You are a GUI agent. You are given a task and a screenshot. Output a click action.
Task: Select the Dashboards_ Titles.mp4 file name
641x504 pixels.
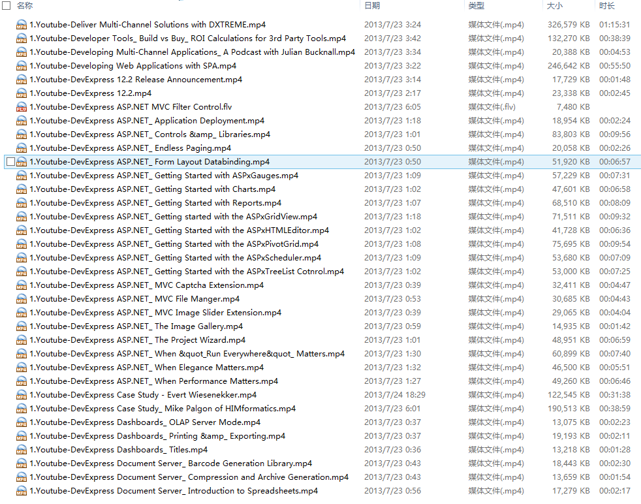119,450
